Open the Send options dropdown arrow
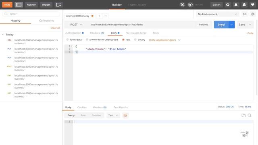The image size is (258, 145). [231, 25]
